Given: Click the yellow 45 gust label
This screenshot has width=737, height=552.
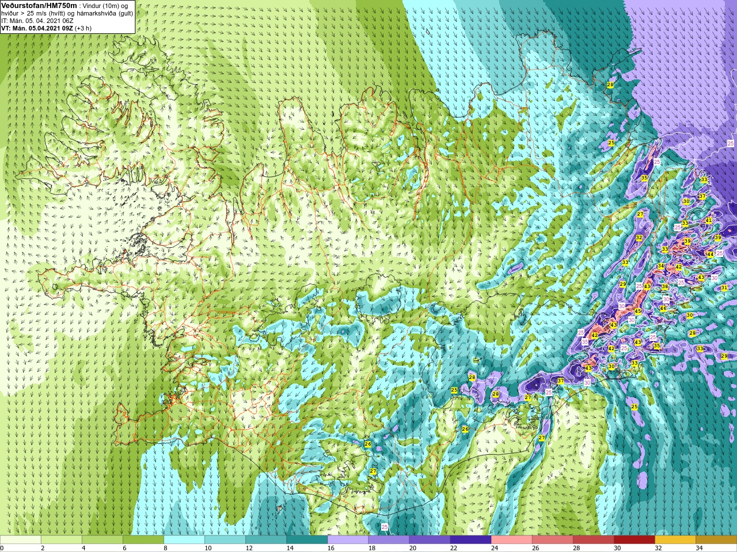Looking at the screenshot, I should (x=638, y=311).
